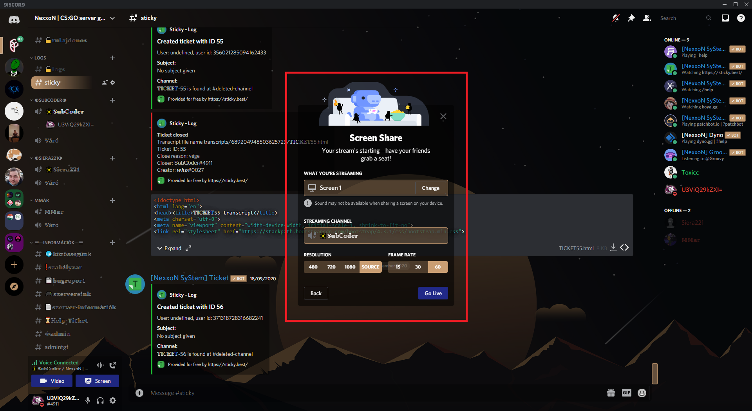
Task: Click the chat scrollbar thumb
Action: point(654,374)
